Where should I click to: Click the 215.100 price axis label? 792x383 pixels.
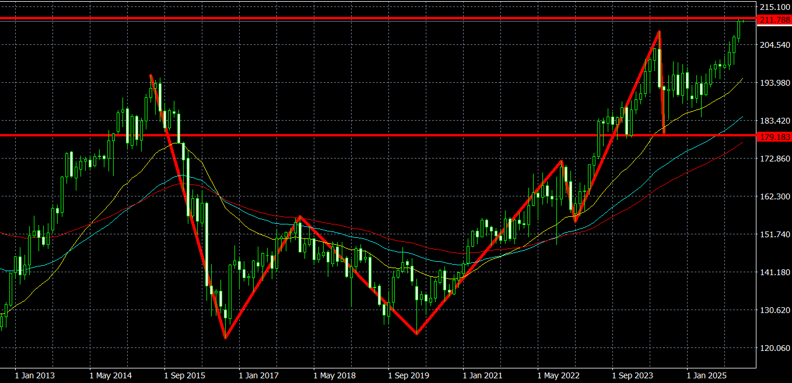(775, 7)
